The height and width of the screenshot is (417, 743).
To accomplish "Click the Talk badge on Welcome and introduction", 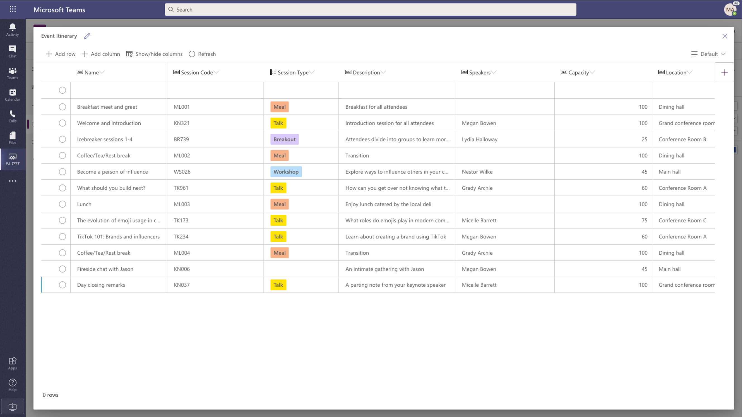I will pyautogui.click(x=278, y=123).
